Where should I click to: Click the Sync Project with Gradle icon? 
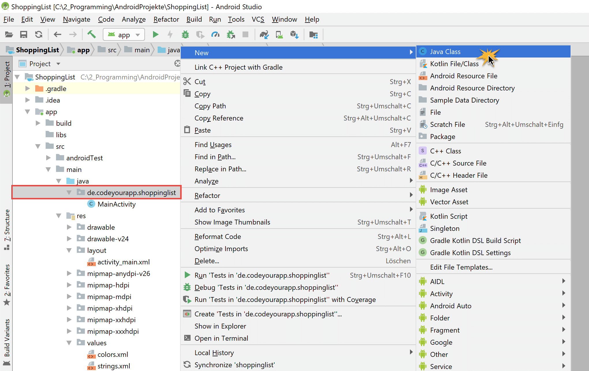coord(264,35)
